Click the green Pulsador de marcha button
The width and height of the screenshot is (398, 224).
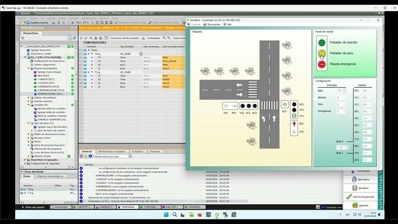(322, 43)
